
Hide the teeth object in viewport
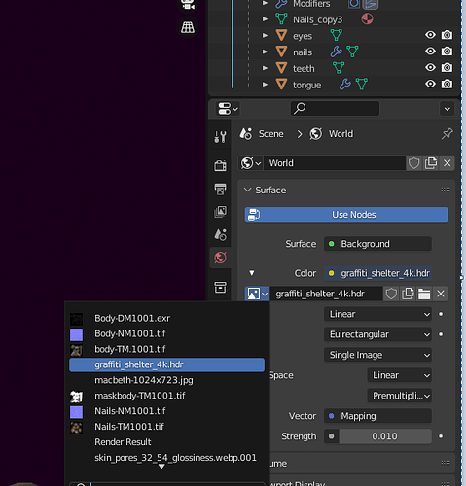coord(430,67)
